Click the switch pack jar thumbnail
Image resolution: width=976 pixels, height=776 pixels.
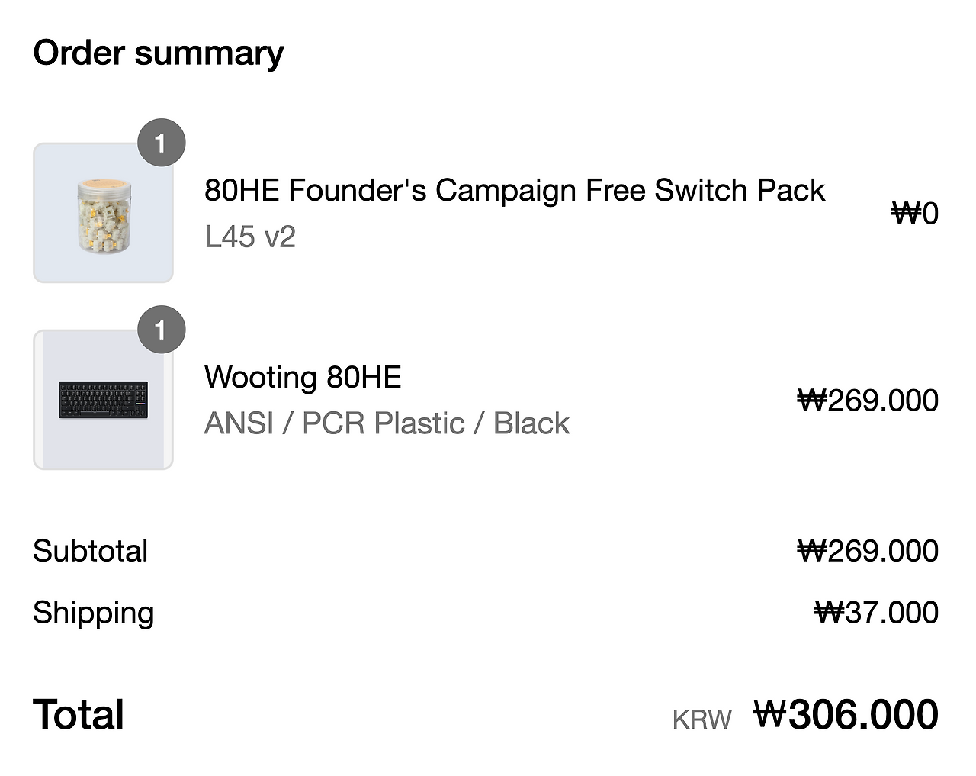[x=103, y=214]
